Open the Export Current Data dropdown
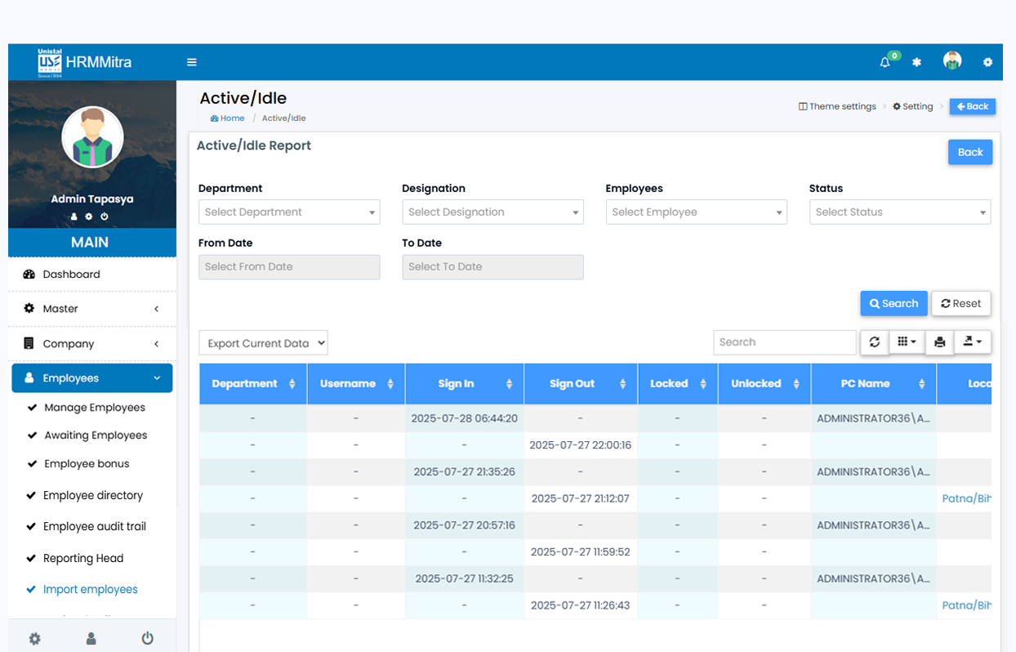Image resolution: width=1016 pixels, height=652 pixels. [x=263, y=343]
